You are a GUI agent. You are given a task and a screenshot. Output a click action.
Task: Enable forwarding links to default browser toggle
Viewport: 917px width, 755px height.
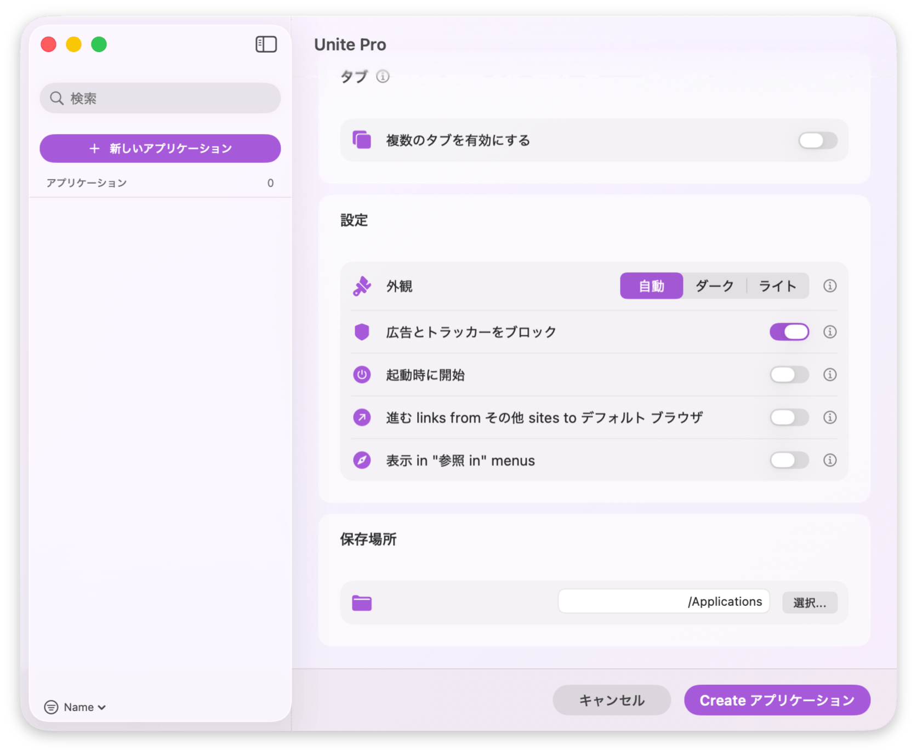tap(789, 417)
